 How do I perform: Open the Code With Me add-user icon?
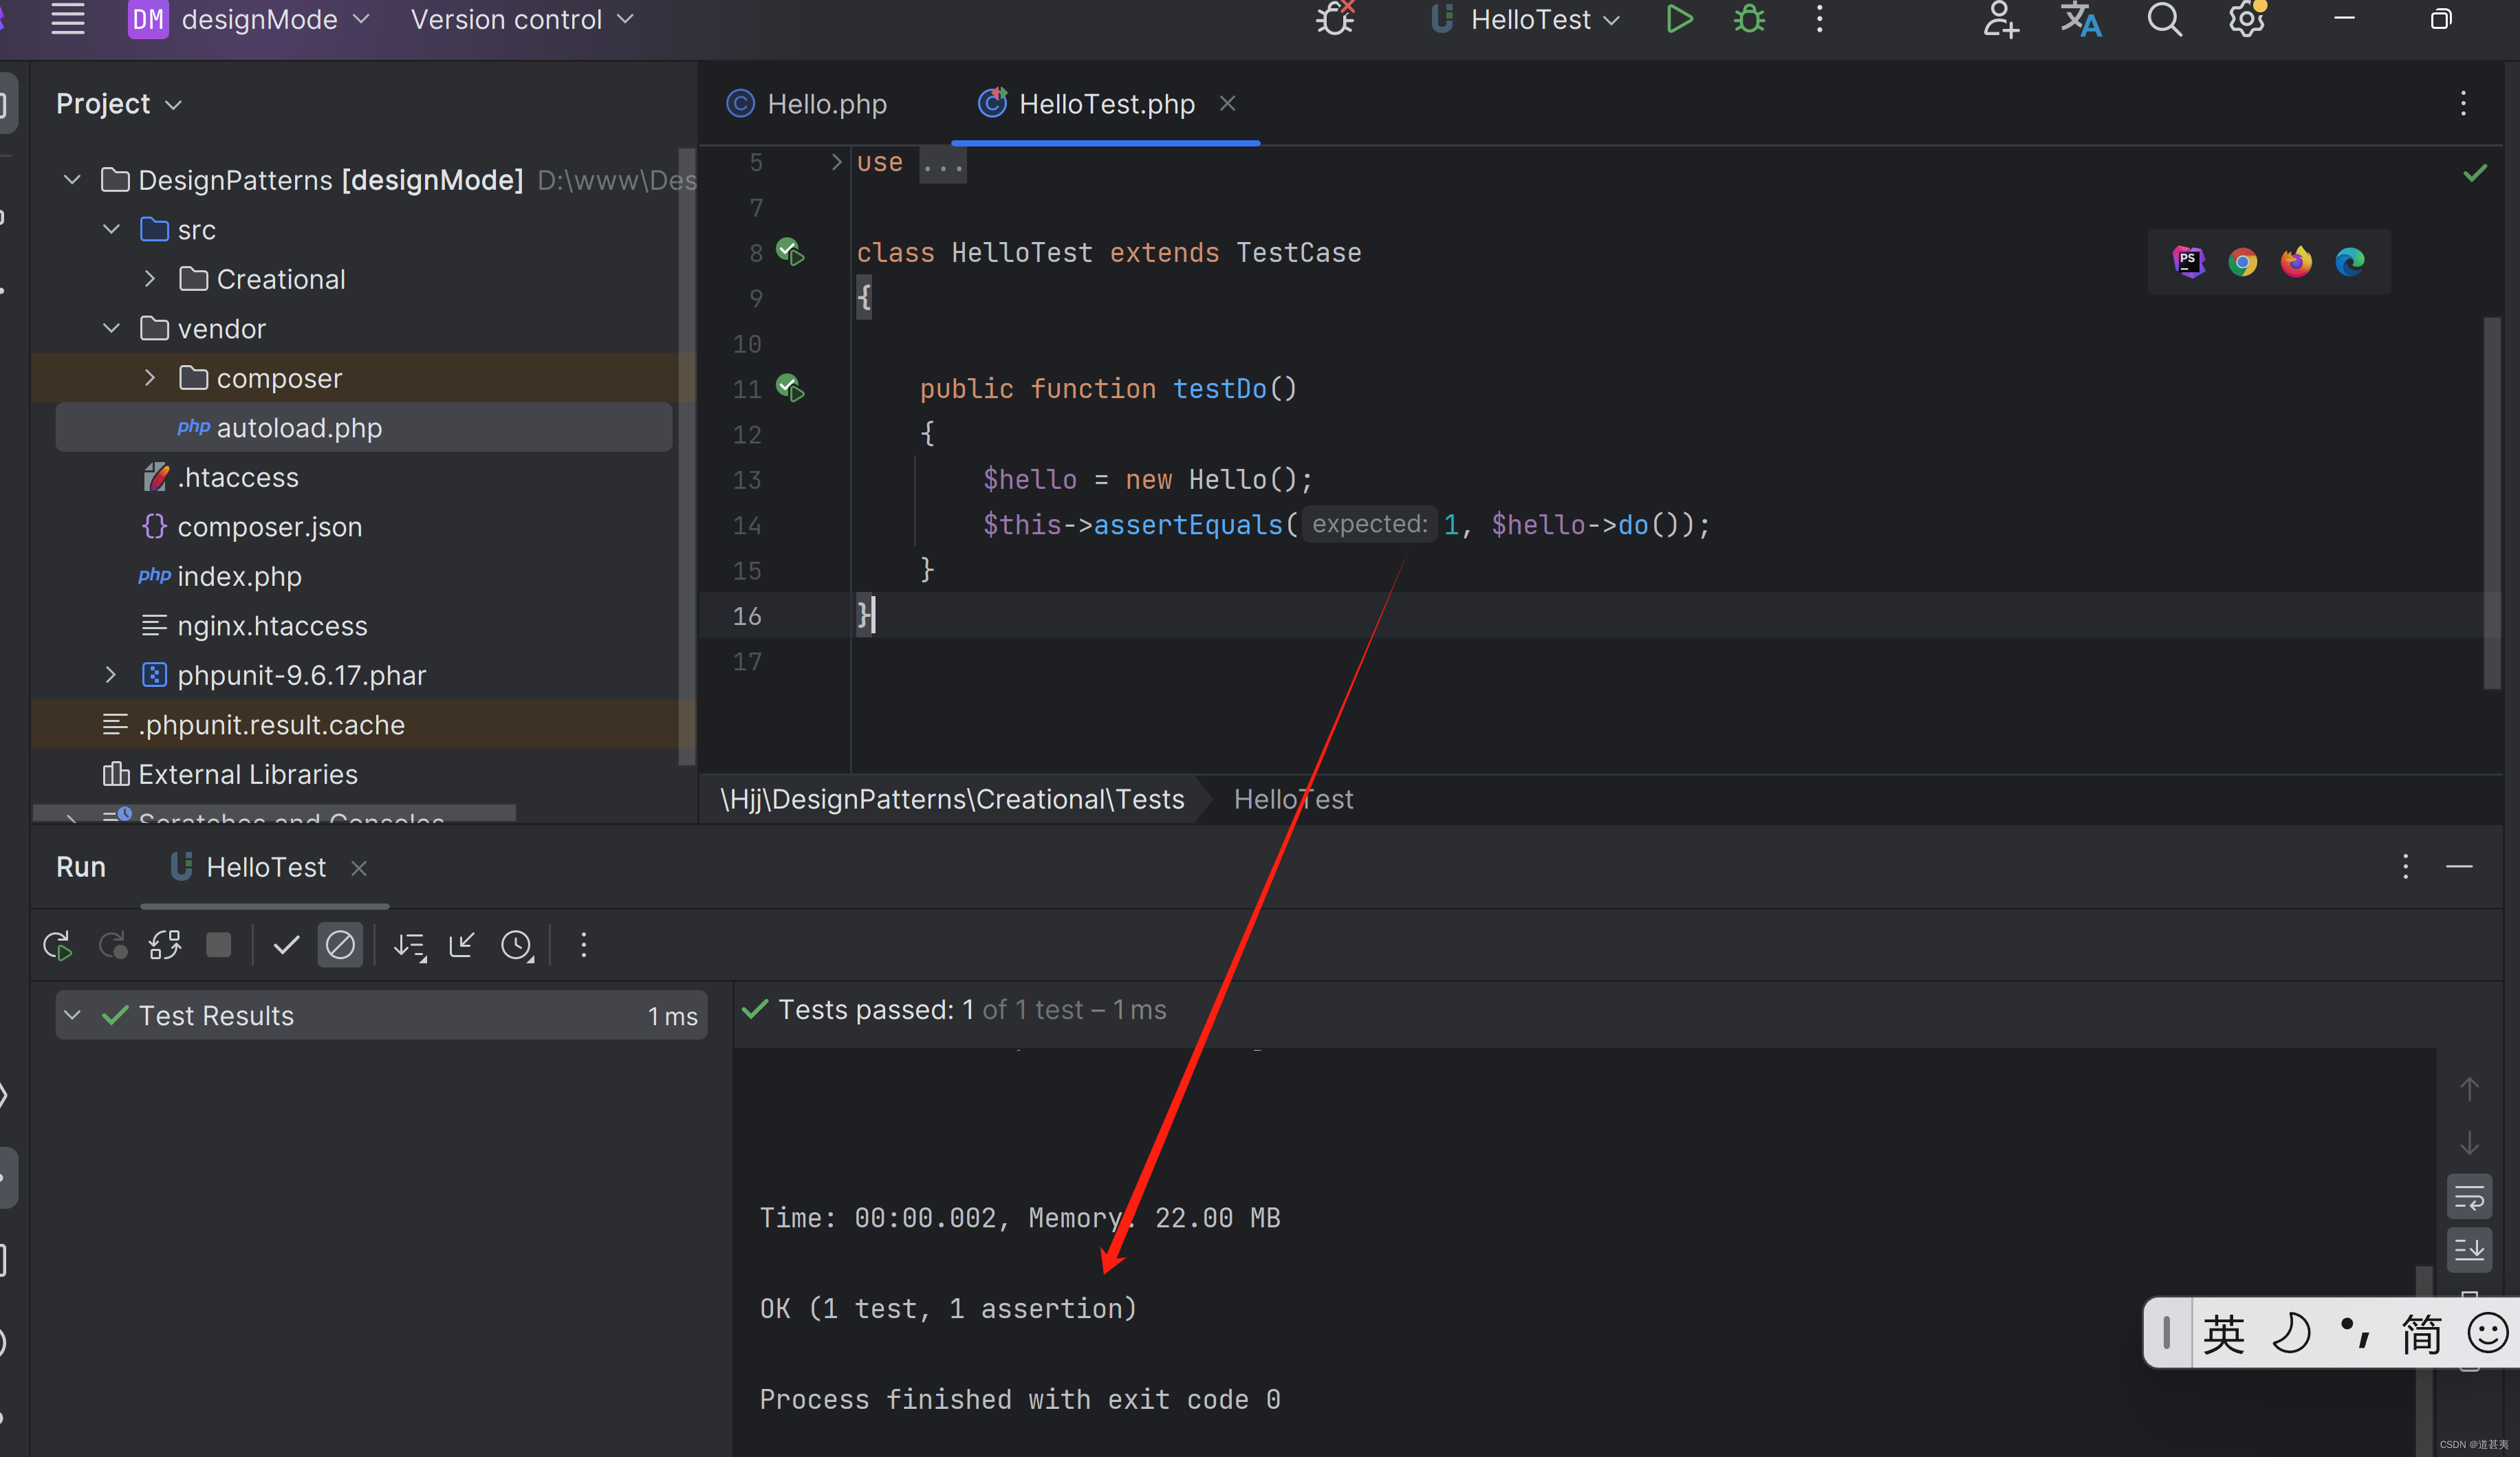(x=2000, y=19)
